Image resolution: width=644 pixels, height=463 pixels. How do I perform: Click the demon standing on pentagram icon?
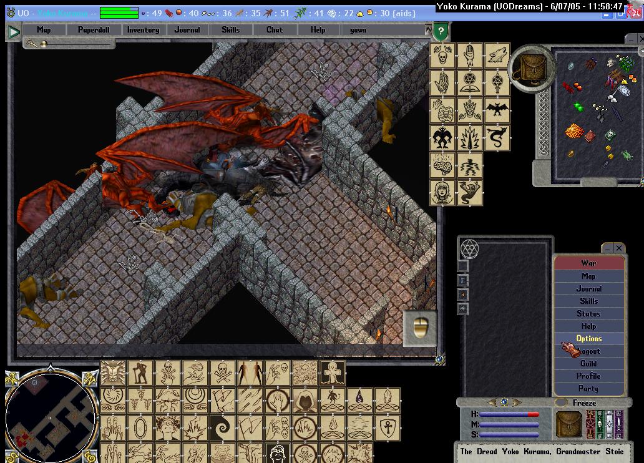[333, 401]
